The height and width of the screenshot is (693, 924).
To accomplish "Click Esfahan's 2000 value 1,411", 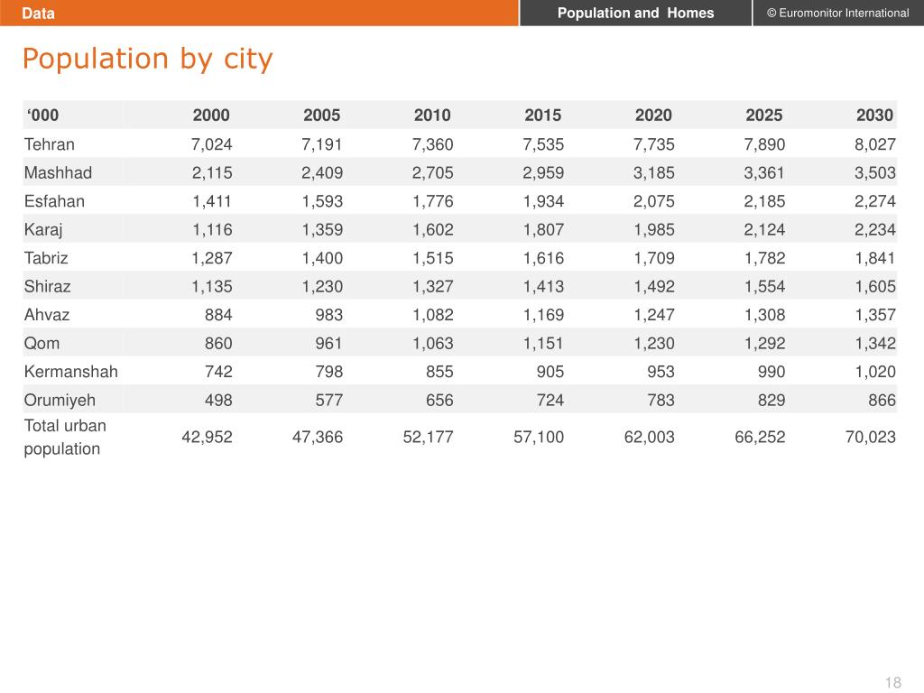I will pos(212,201).
